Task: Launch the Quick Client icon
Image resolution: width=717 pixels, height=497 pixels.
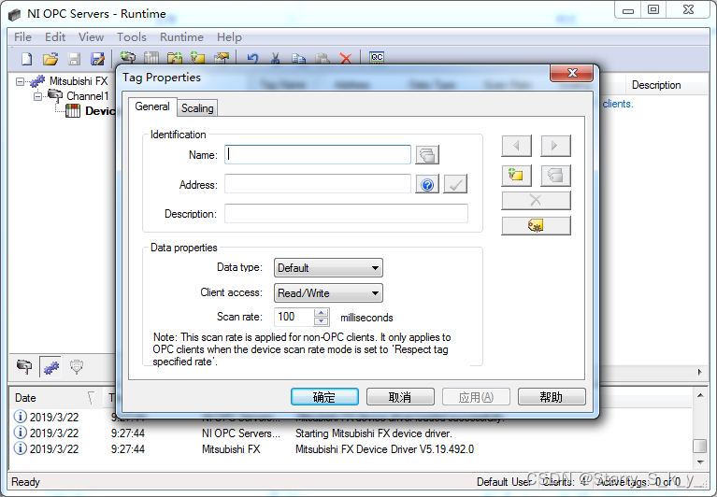Action: 377,58
